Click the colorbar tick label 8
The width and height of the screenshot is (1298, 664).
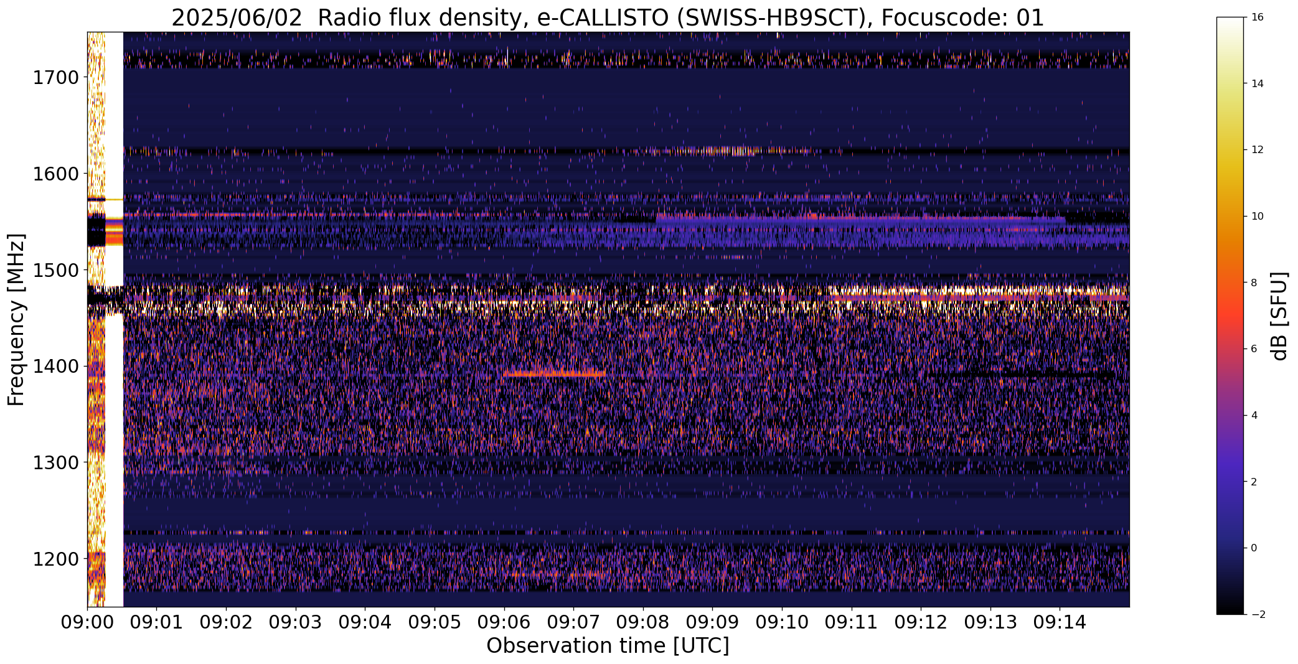pyautogui.click(x=1254, y=283)
